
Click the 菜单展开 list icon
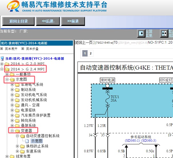click(x=2, y=49)
